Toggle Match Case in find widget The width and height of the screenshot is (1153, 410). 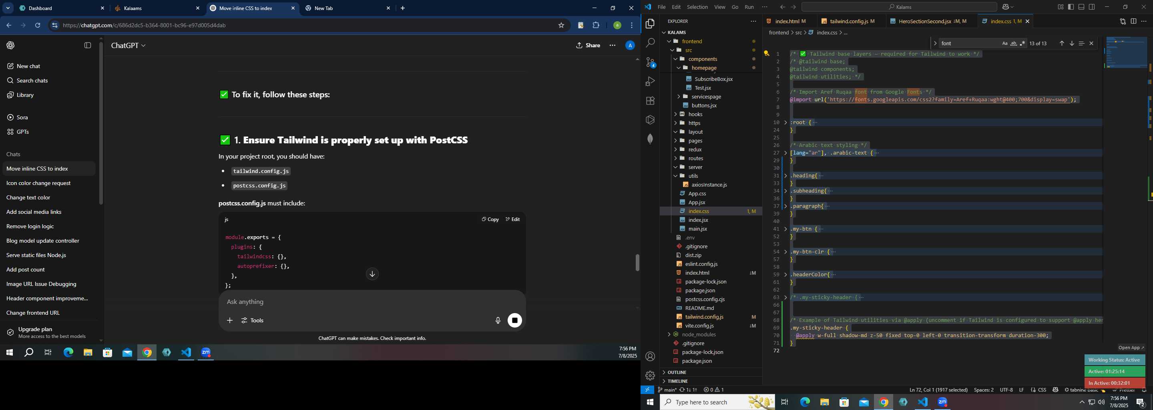tap(1005, 43)
